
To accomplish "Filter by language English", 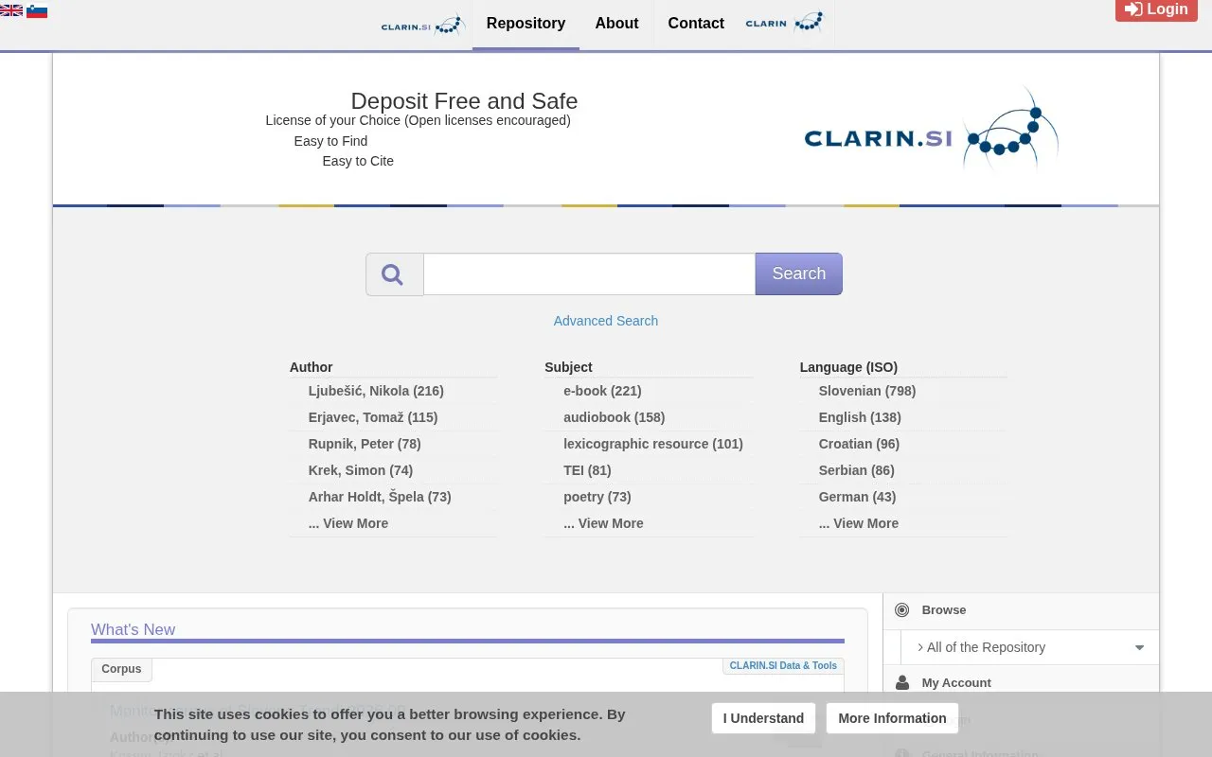I will point(860,417).
